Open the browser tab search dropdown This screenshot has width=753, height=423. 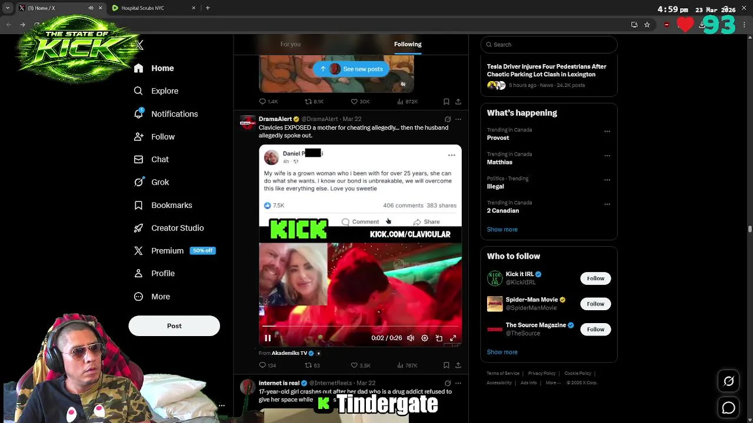pos(7,8)
